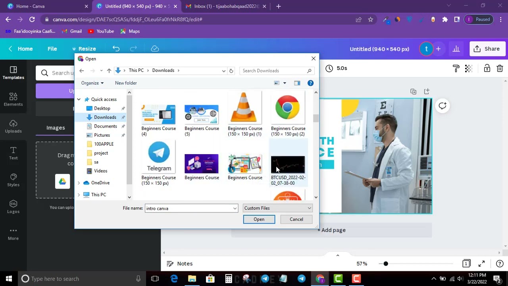Viewport: 508px width, 286px height.
Task: Click the duplicate page icon above canvas
Action: point(413,92)
